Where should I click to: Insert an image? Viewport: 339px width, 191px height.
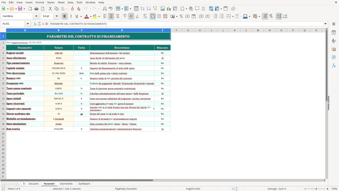(163, 9)
